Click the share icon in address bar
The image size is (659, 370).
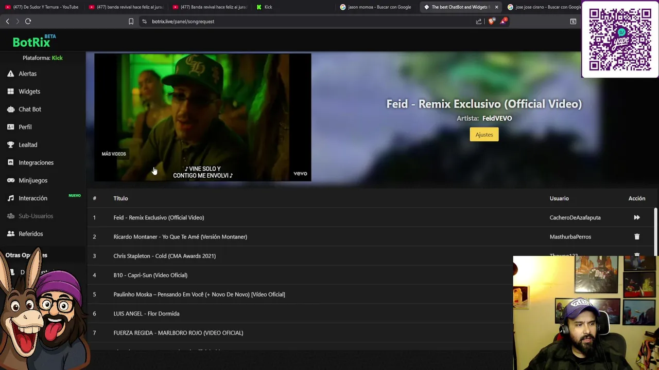click(479, 22)
